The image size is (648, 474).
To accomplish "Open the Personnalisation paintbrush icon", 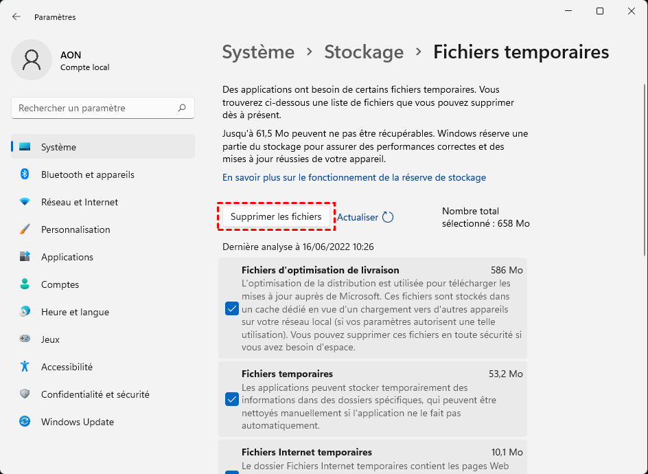I will click(25, 229).
